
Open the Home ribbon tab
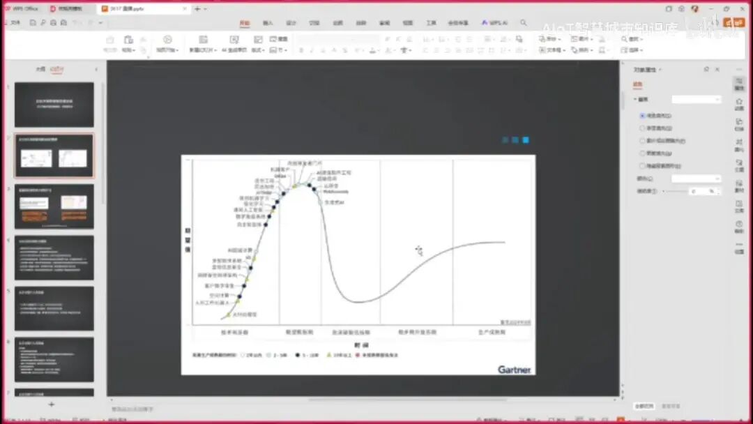(245, 23)
